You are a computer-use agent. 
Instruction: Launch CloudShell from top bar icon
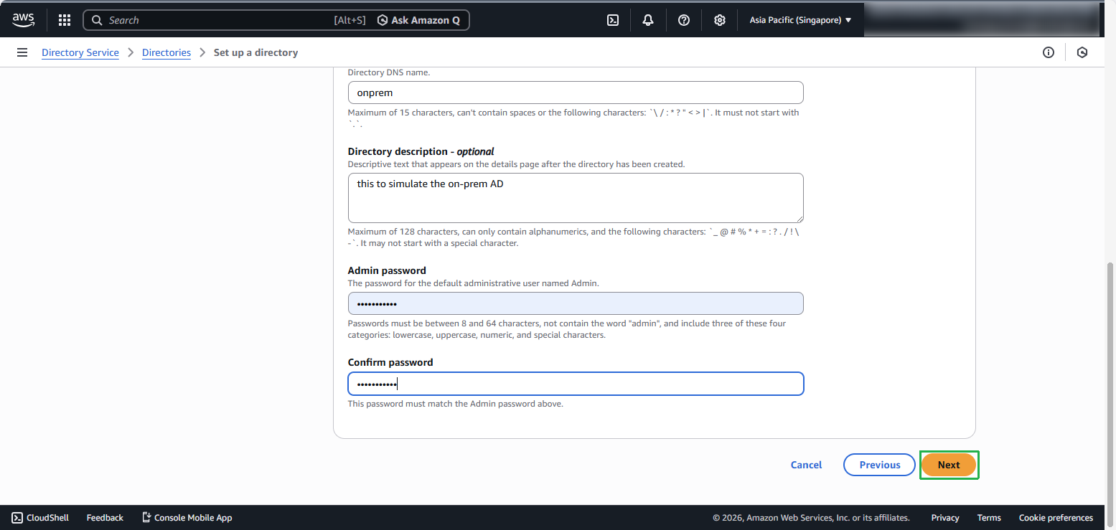coord(613,20)
